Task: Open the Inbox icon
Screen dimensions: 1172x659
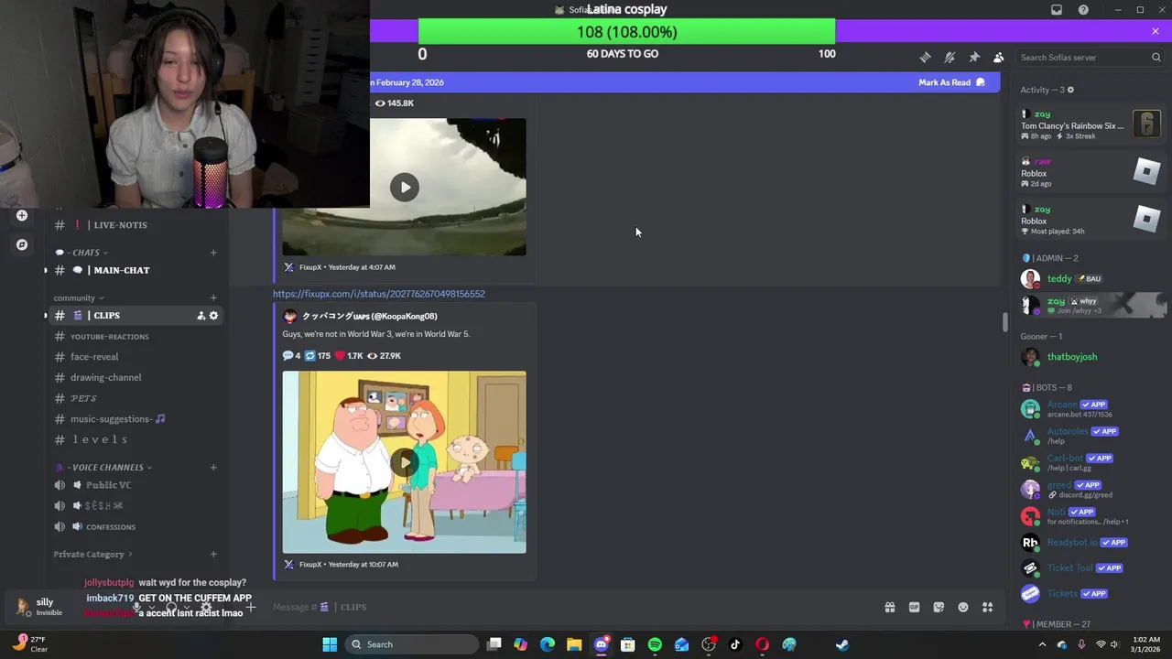Action: tap(1057, 9)
